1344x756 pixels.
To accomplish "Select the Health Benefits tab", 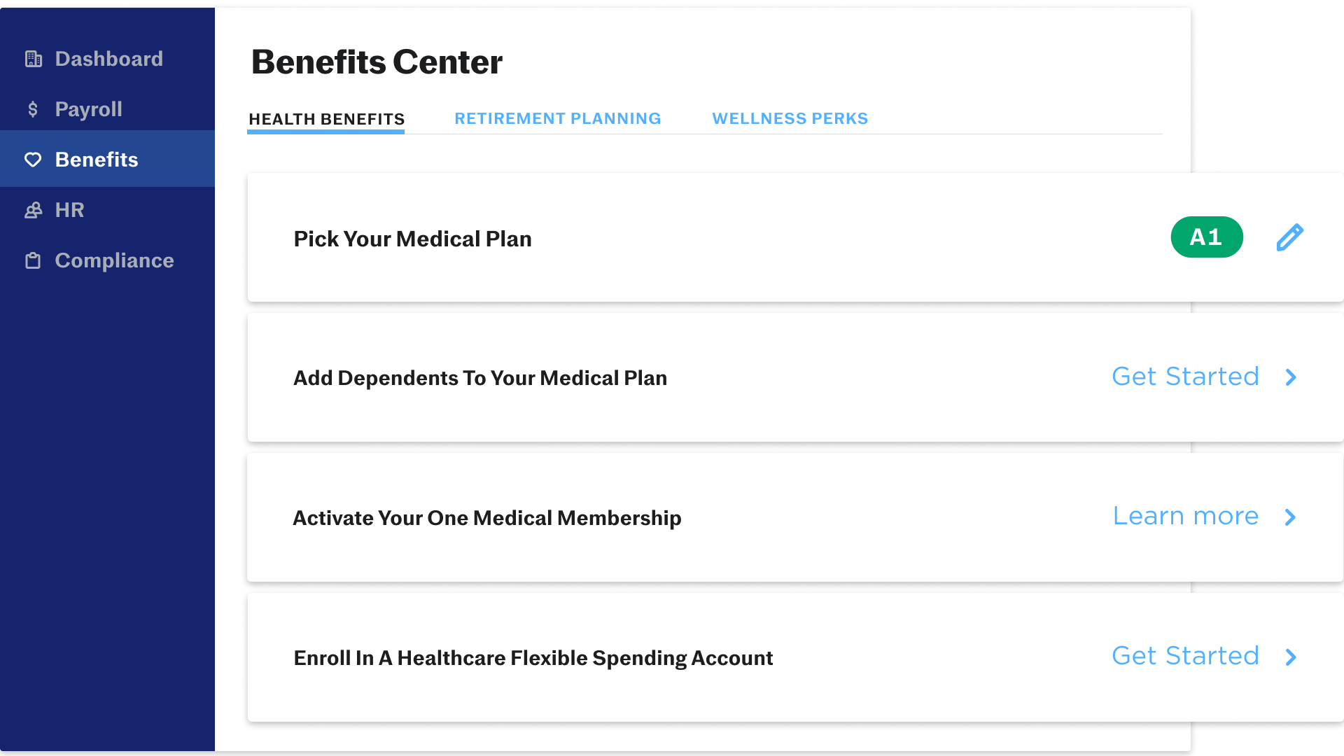I will [326, 118].
